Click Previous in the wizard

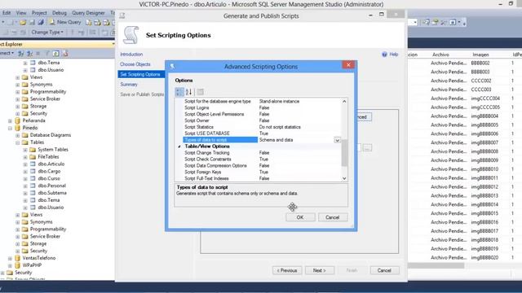[x=287, y=270]
